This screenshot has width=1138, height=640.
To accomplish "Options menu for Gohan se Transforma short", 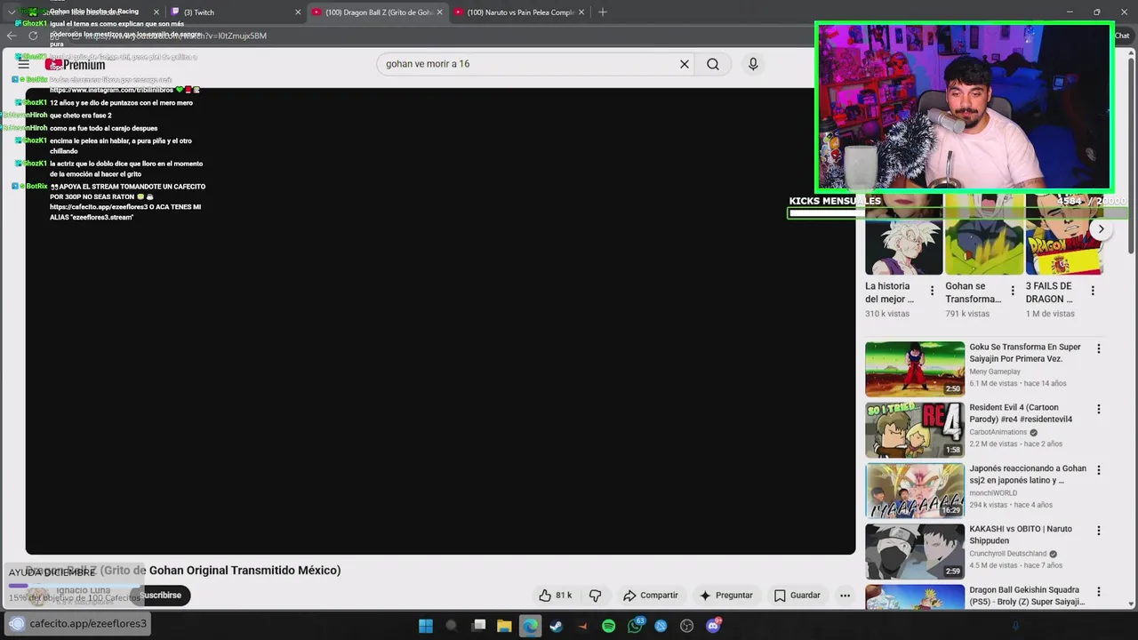I will point(1012,291).
